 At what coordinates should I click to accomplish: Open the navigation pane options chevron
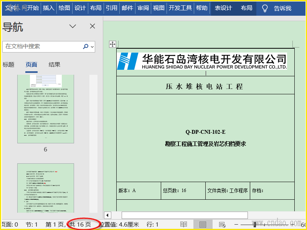pos(73,26)
